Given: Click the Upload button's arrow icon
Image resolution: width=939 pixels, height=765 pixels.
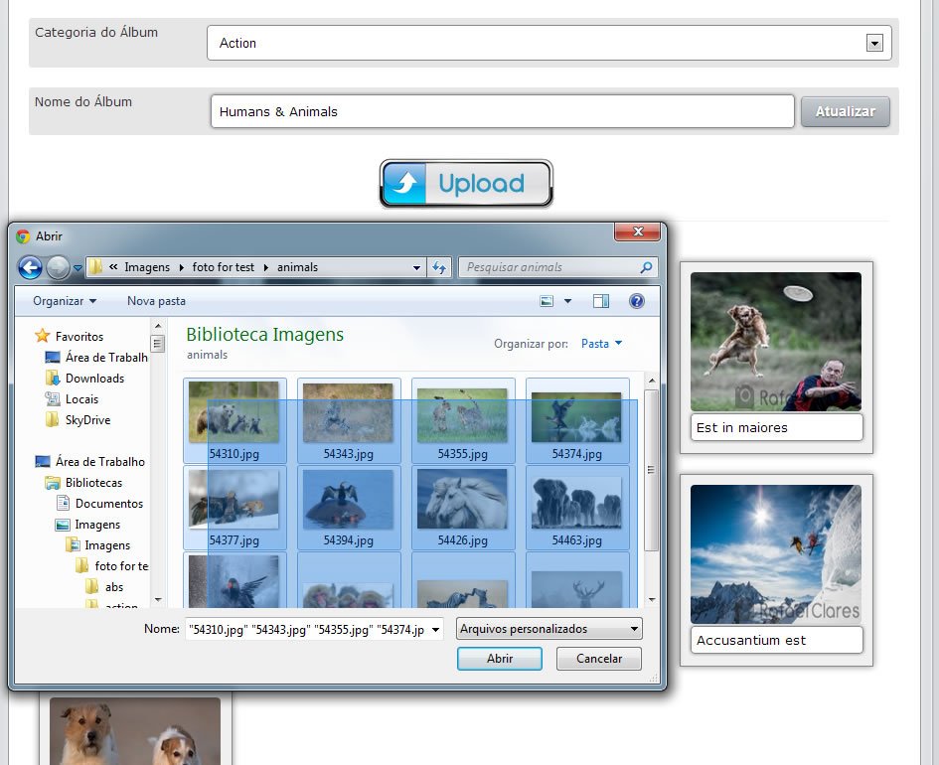Looking at the screenshot, I should tap(405, 183).
